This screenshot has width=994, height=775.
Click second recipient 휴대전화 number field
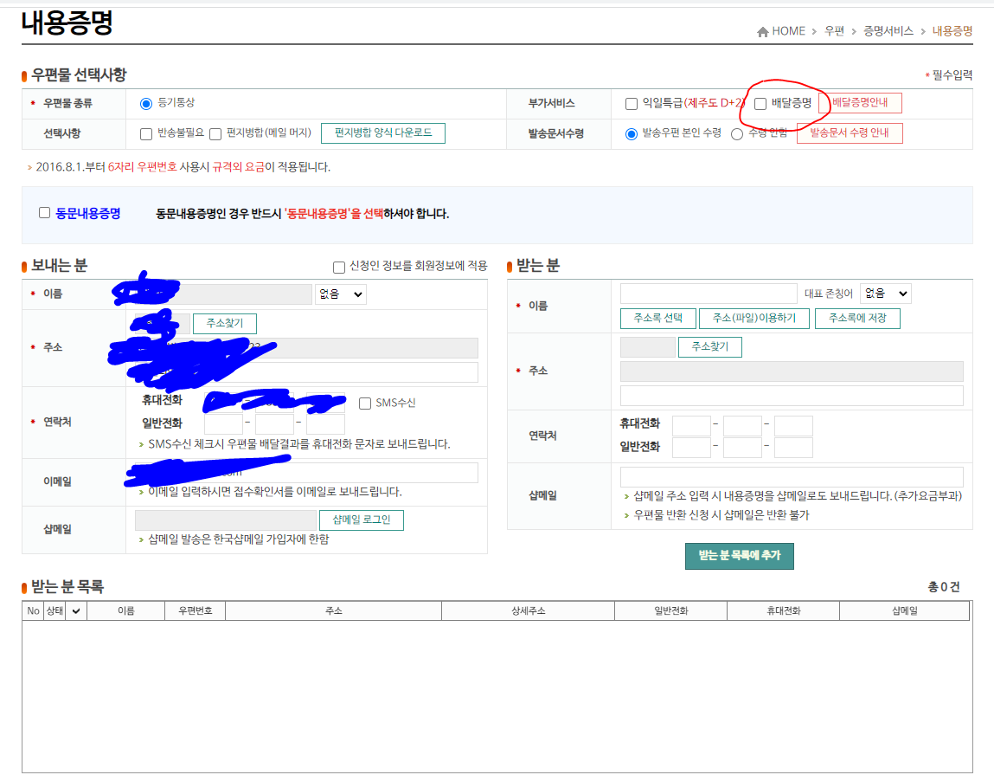click(x=742, y=426)
